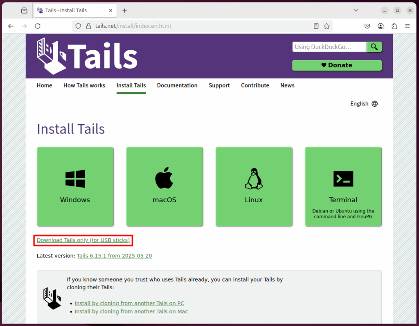Reload the page
Image resolution: width=419 pixels, height=326 pixels.
(38, 26)
